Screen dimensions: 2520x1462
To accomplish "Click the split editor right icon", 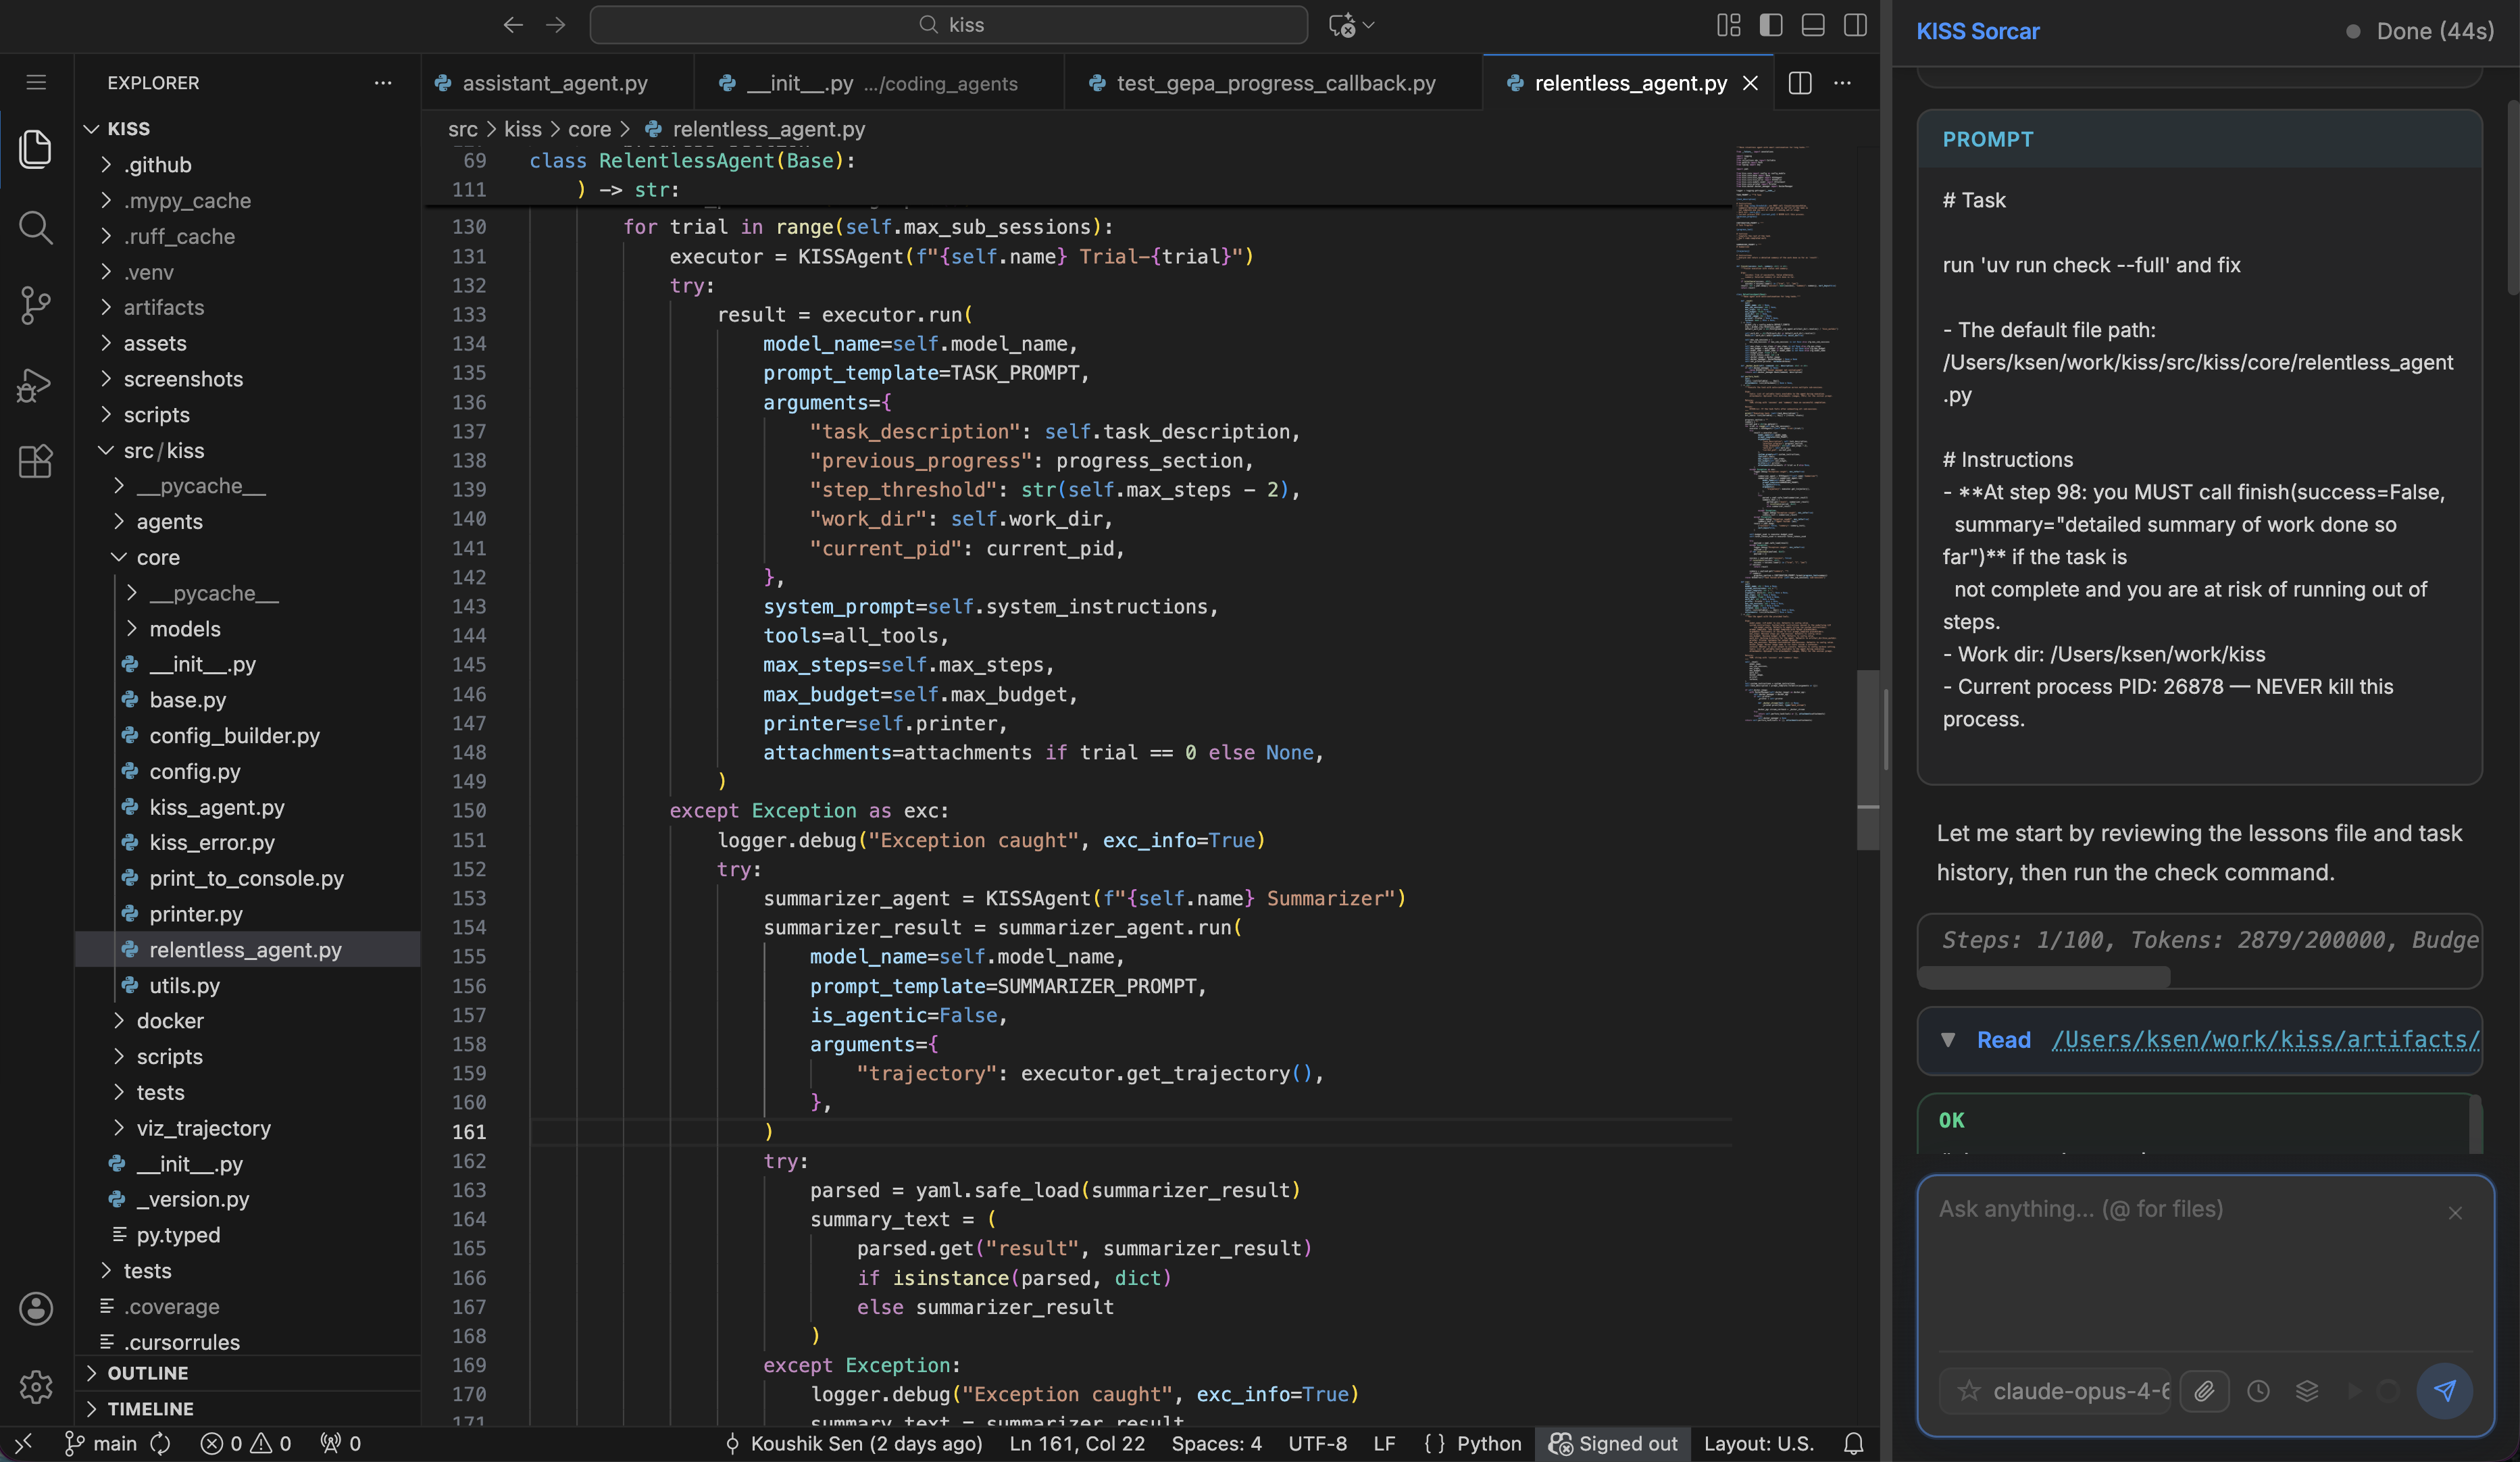I will click(1799, 83).
